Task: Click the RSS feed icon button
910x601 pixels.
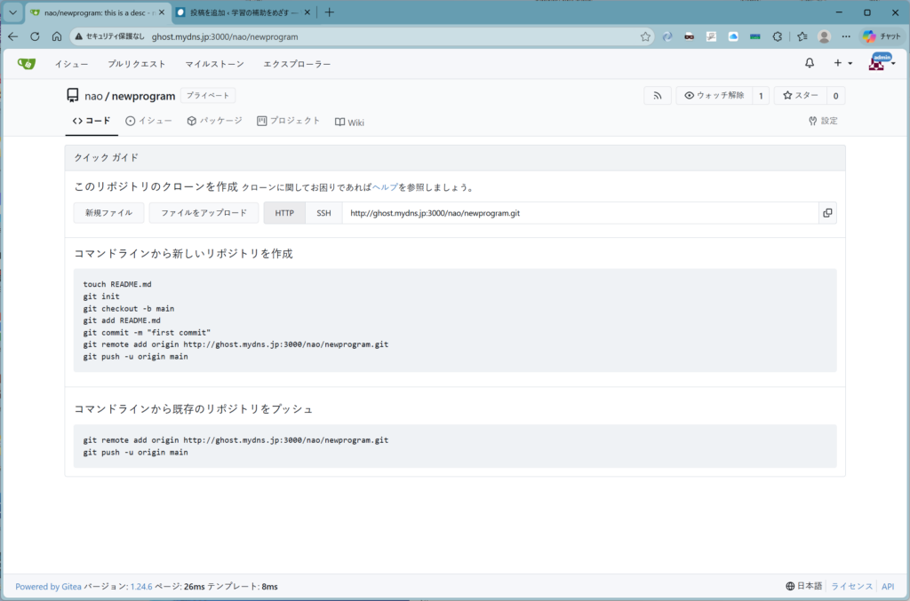Action: point(658,96)
